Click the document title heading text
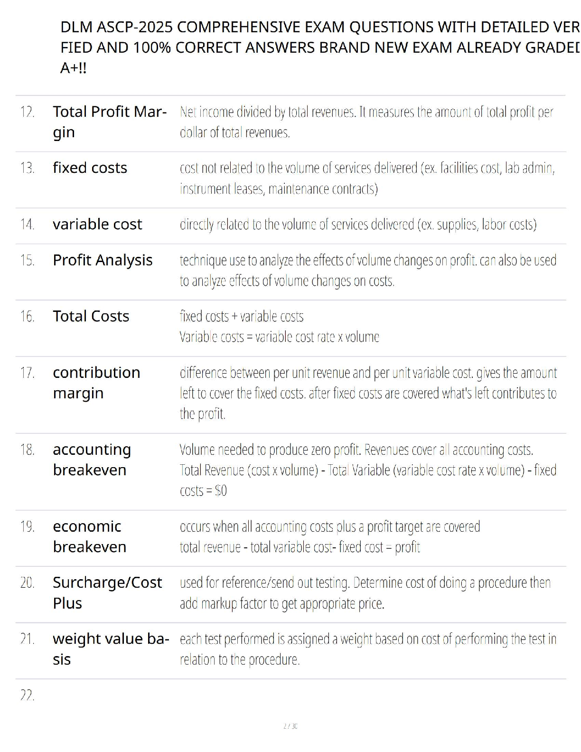 click(x=319, y=47)
